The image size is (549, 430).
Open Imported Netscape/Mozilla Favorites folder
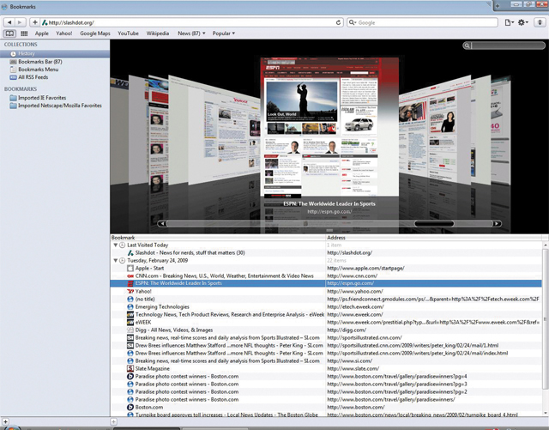[x=55, y=106]
